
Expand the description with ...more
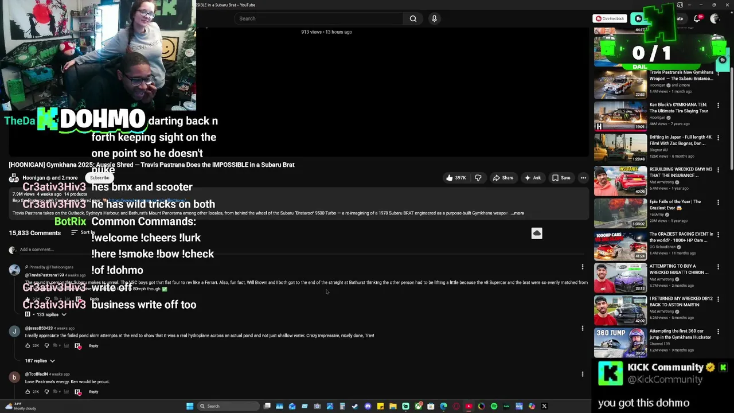tap(517, 213)
